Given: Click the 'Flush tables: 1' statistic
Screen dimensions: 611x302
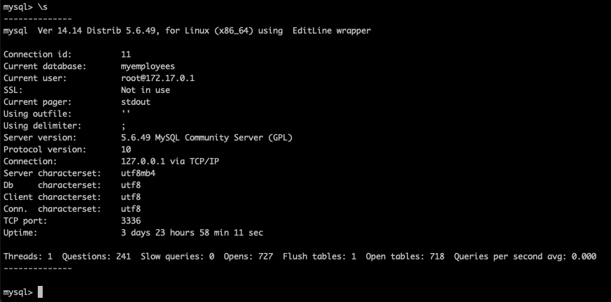Looking at the screenshot, I should (x=319, y=257).
